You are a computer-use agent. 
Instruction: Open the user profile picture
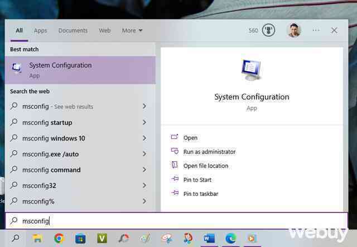coord(294,30)
